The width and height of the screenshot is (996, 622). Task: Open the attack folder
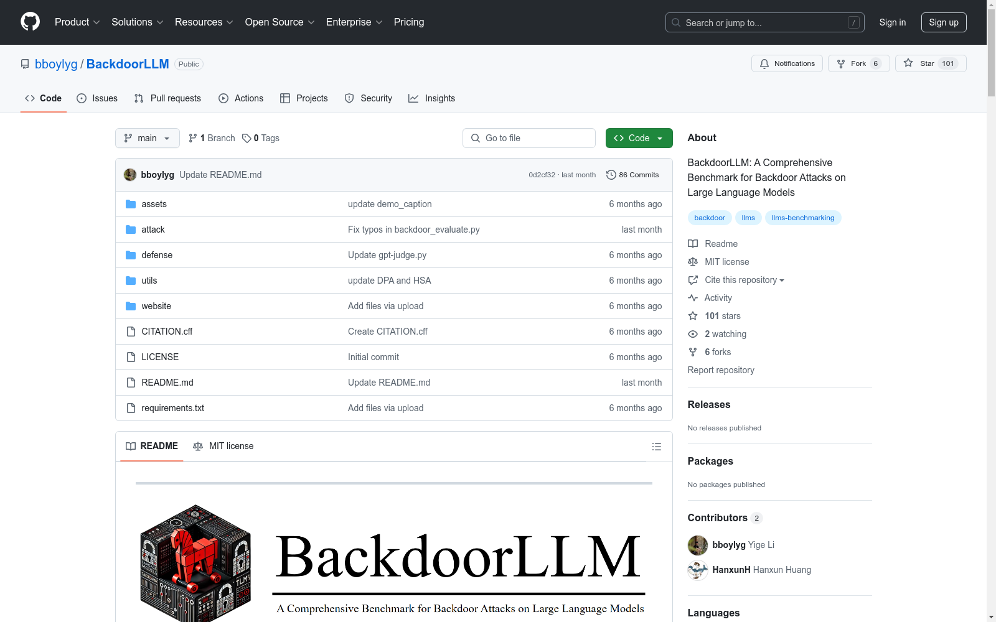(x=153, y=230)
